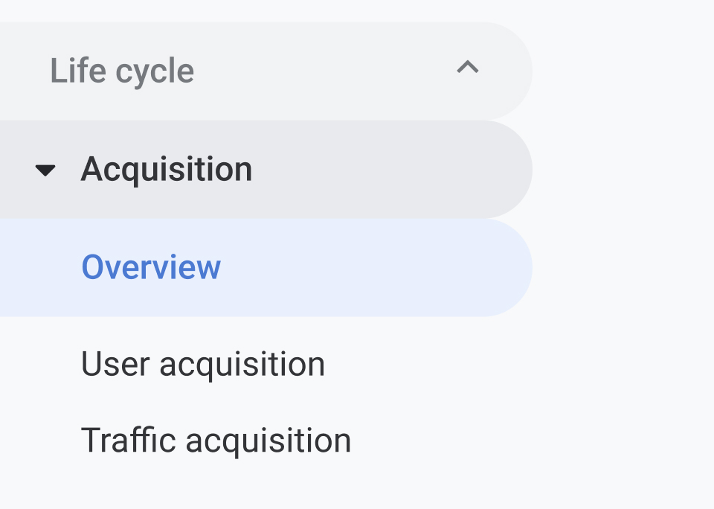Select User acquisition in the sidebar

pos(203,365)
